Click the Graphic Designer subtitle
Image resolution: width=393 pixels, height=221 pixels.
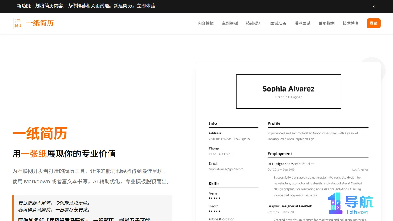point(288,97)
